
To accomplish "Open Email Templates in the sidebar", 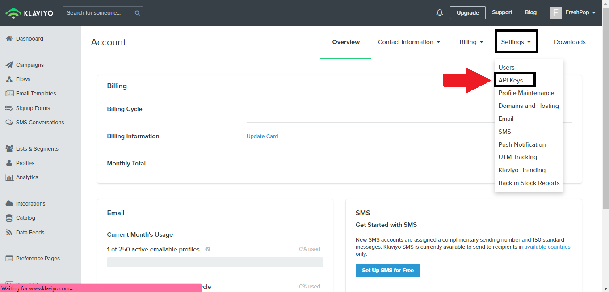I will pos(36,94).
